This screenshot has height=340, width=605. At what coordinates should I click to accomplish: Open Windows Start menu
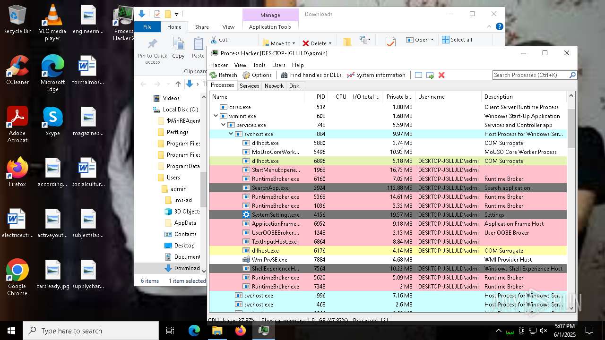tap(11, 331)
